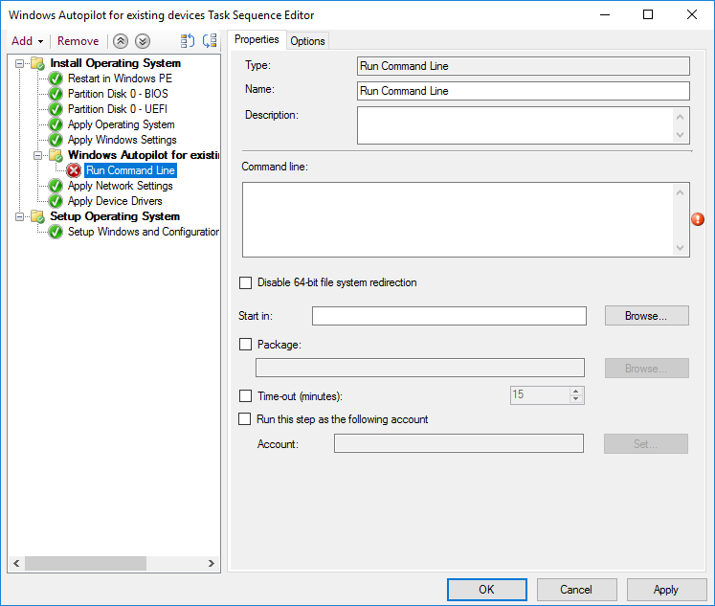Image resolution: width=715 pixels, height=606 pixels.
Task: Click the red validation warning icon beside Command line
Action: 698,219
